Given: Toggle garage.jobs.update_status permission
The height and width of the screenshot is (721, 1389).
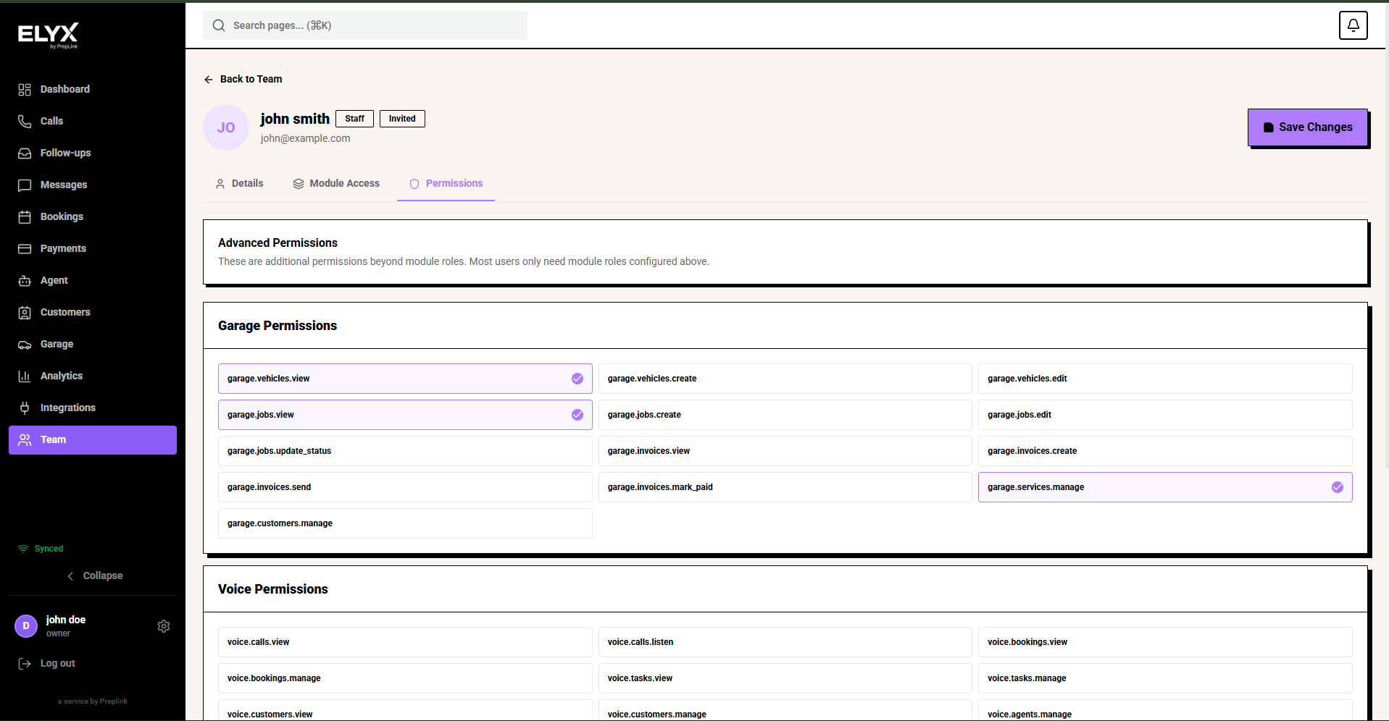Looking at the screenshot, I should click(405, 451).
